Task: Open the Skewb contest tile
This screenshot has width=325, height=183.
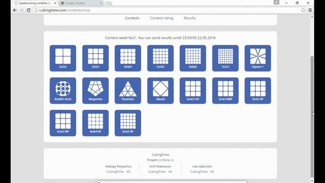Action: (x=160, y=90)
